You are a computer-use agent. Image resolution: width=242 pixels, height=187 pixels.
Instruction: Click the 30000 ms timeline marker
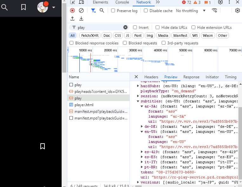pos(136,50)
